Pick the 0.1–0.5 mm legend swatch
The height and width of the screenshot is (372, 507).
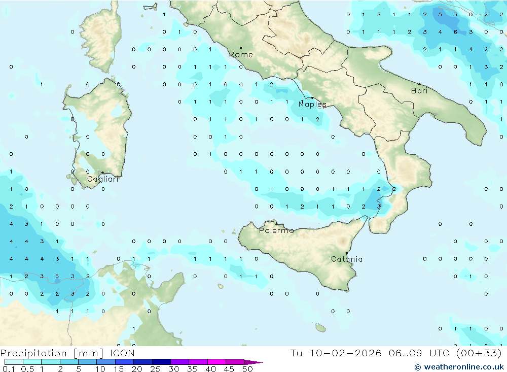(x=14, y=362)
